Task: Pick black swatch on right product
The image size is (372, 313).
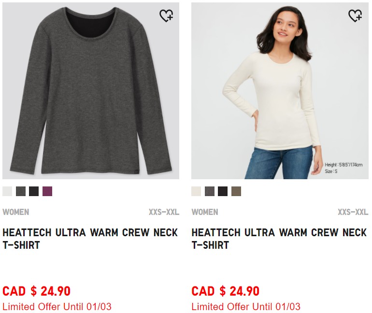Action: click(223, 191)
